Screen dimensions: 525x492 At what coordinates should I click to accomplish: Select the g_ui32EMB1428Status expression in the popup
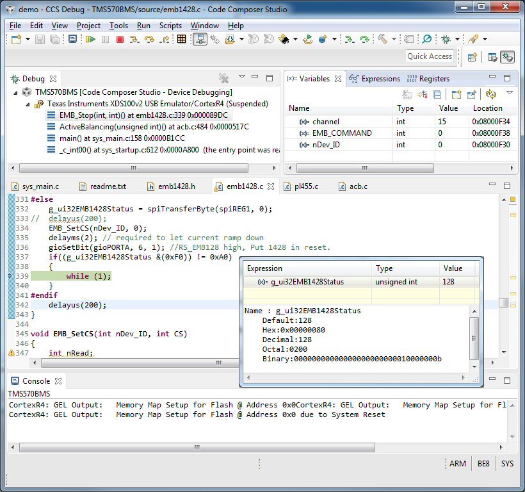[x=361, y=282]
